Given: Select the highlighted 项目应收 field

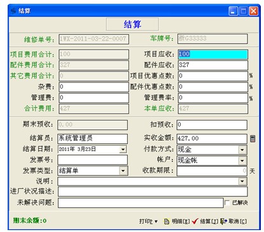Looking at the screenshot, I should pyautogui.click(x=212, y=55).
